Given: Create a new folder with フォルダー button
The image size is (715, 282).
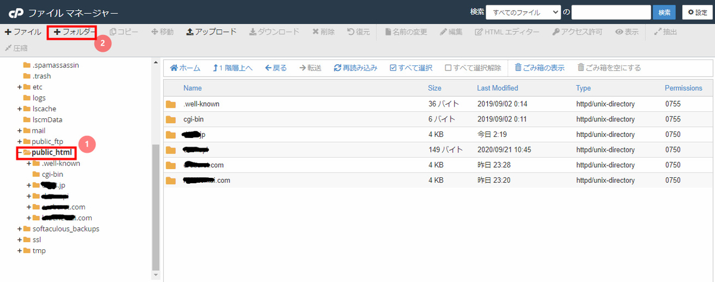Looking at the screenshot, I should click(x=75, y=32).
